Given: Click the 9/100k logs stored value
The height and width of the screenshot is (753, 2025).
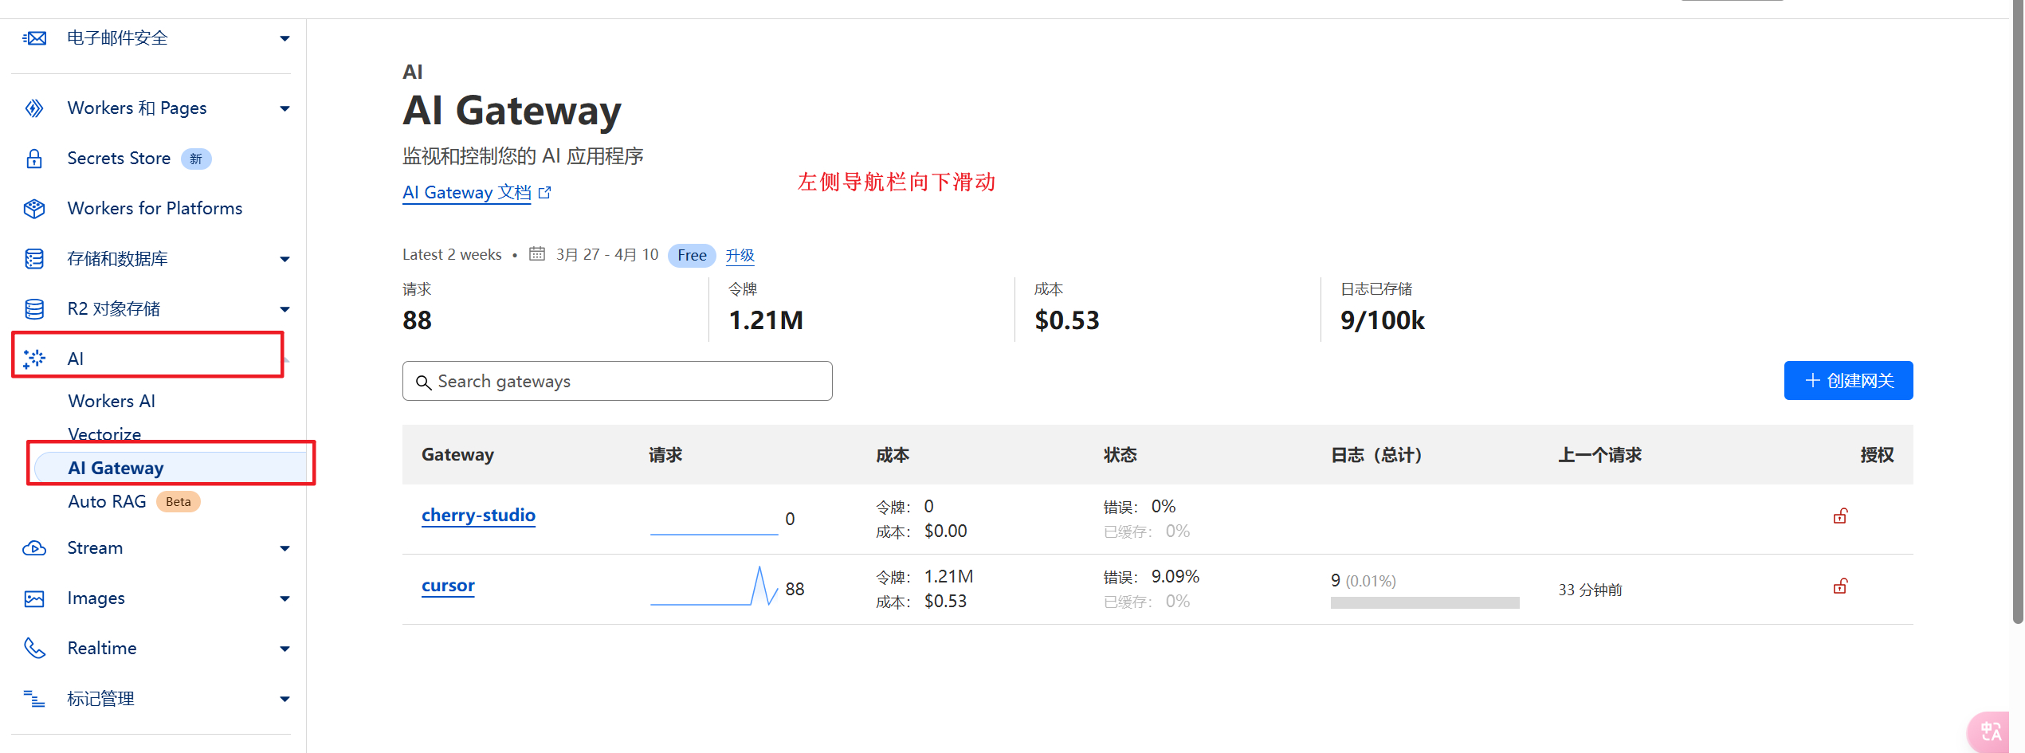Looking at the screenshot, I should click(1382, 320).
